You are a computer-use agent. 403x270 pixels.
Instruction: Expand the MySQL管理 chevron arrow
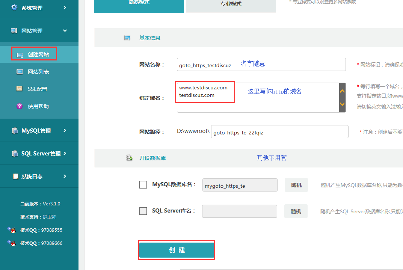click(x=65, y=131)
